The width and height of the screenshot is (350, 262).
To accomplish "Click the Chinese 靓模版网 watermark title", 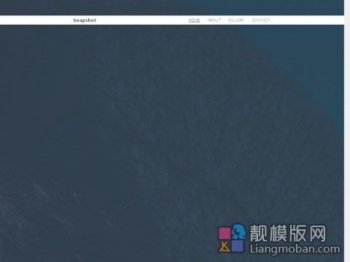I will click(288, 233).
